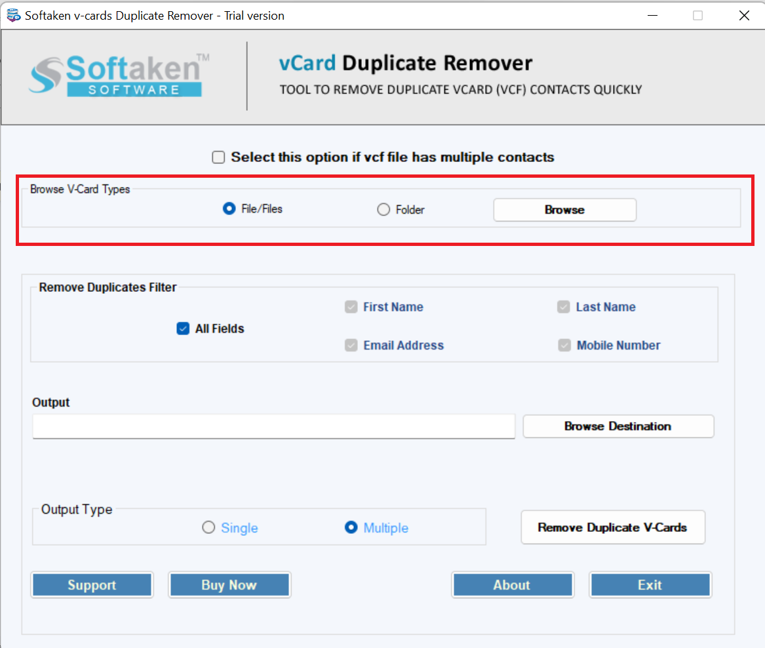Select the Folder radio button
Viewport: 765px width, 648px height.
click(383, 209)
